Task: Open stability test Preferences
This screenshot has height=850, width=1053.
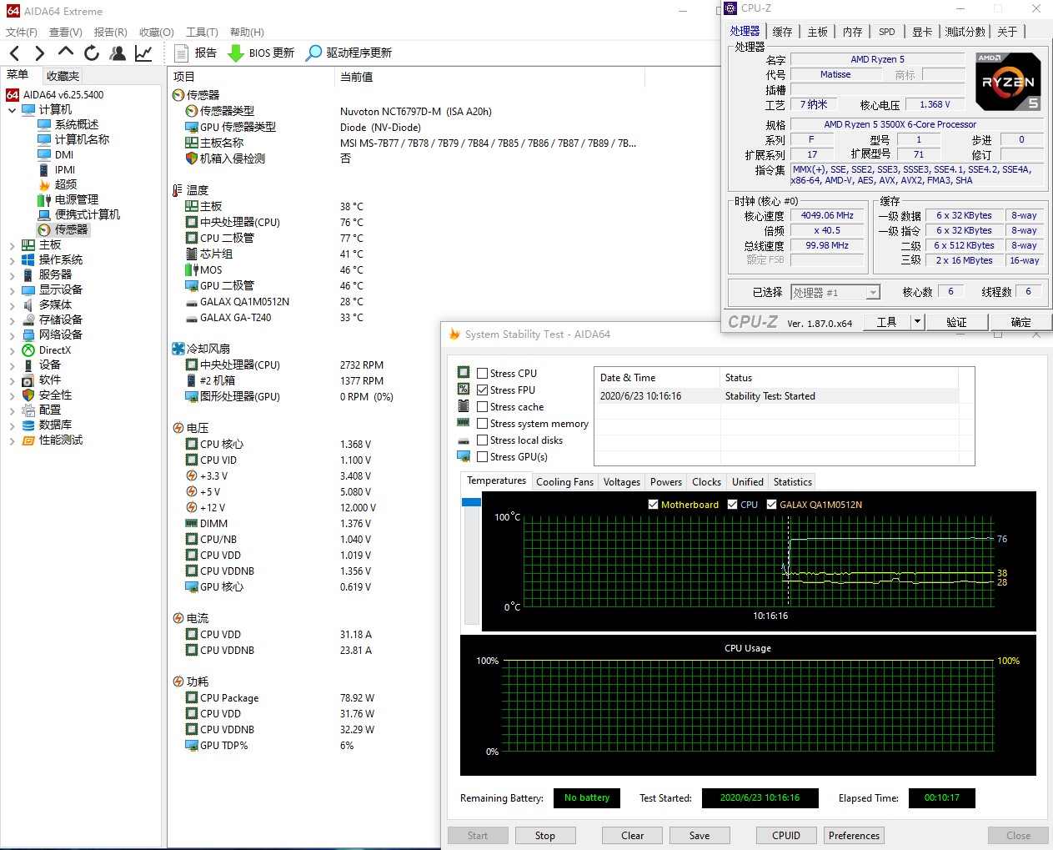Action: coord(854,836)
